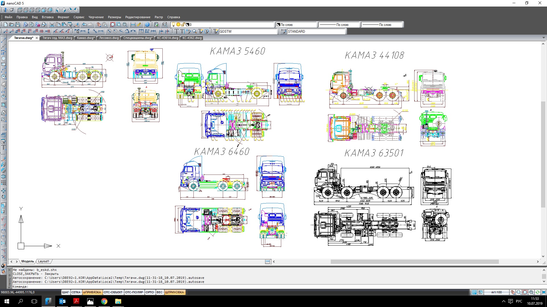The width and height of the screenshot is (547, 307).
Task: Click the Open file folder icon
Action: 11,24
